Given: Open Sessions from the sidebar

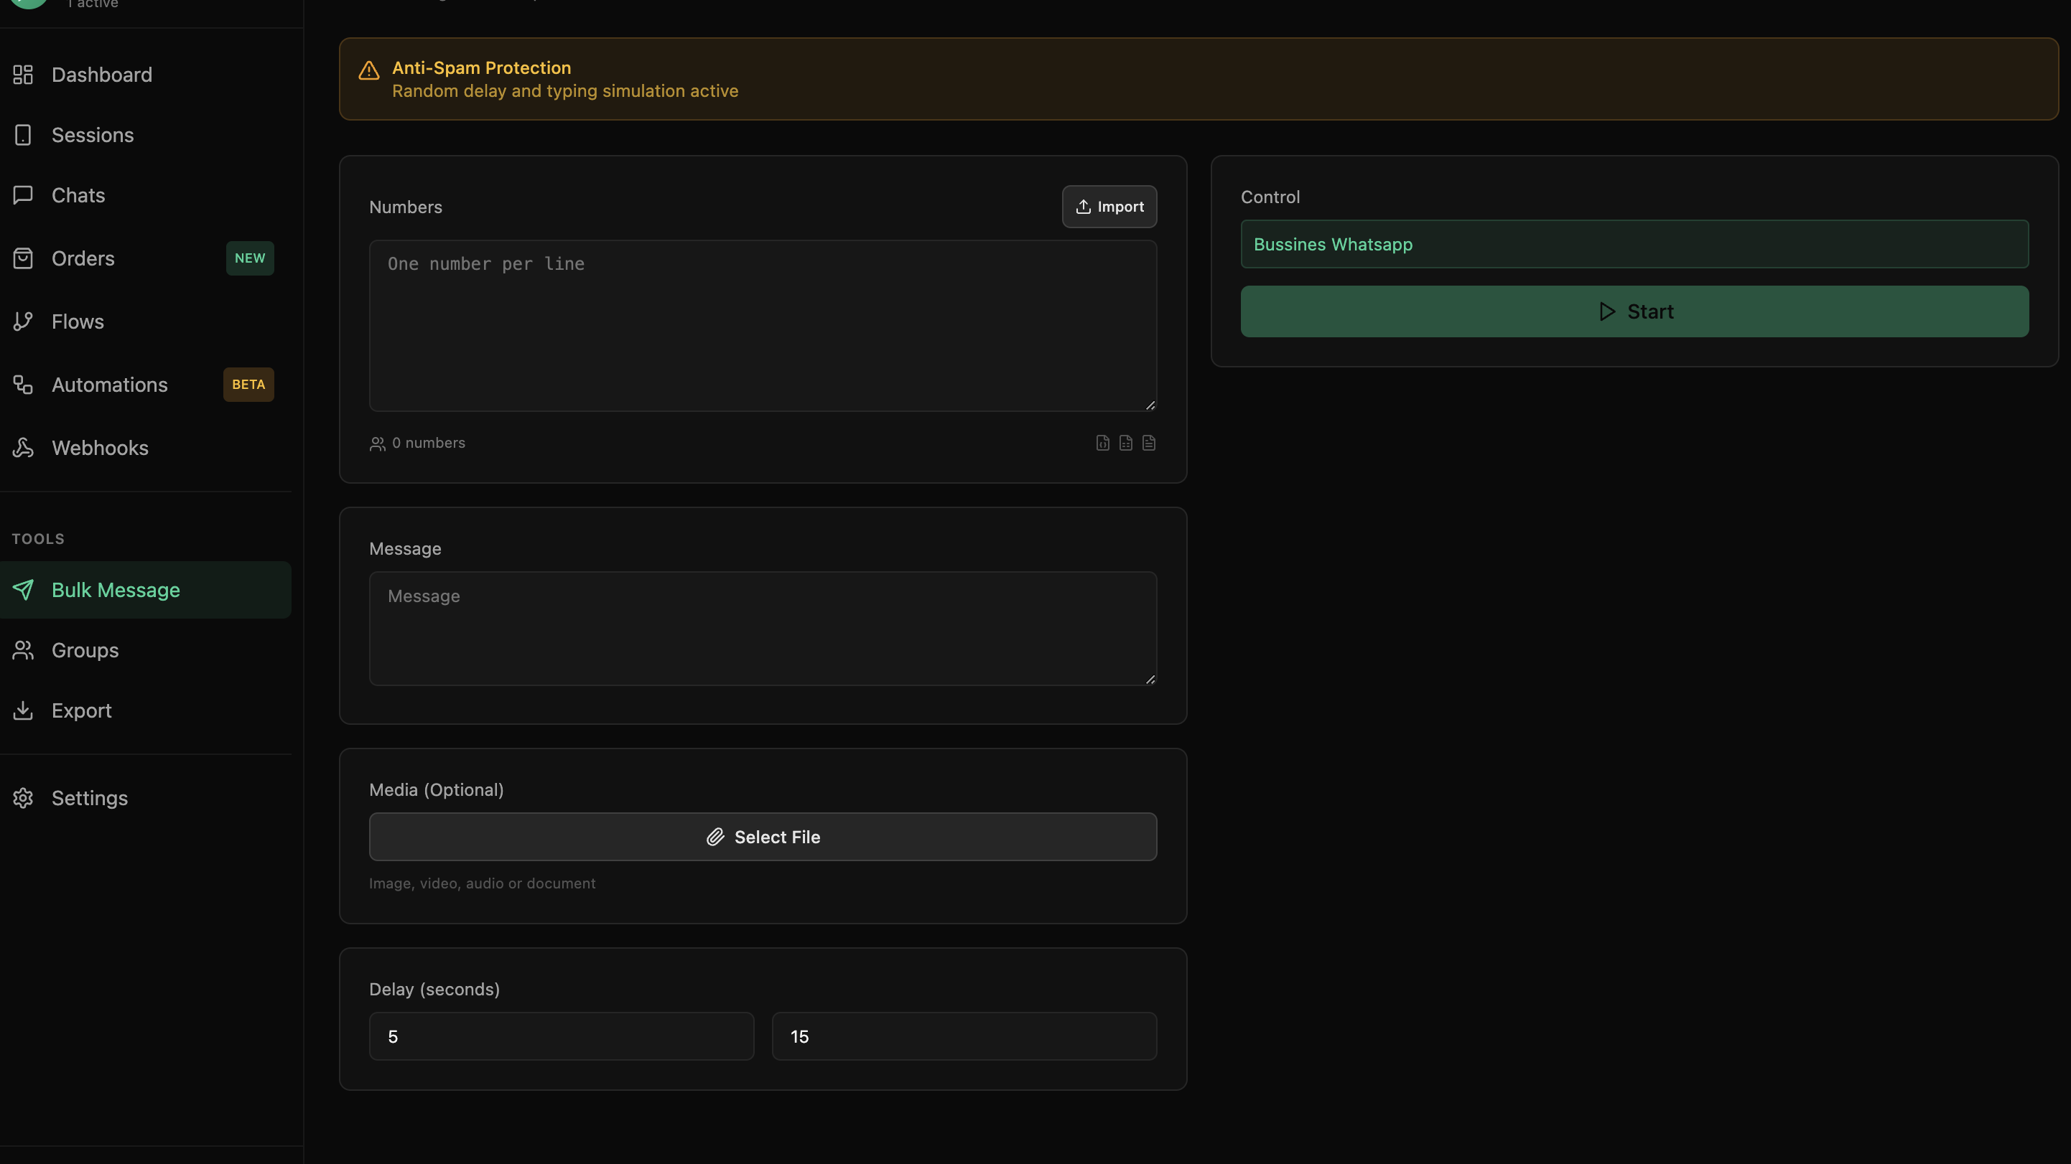Looking at the screenshot, I should pos(93,135).
